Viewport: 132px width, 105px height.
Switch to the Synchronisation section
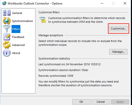click(22, 21)
